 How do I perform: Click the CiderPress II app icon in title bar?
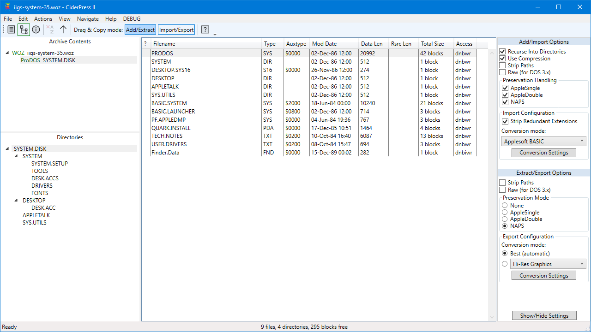tap(7, 7)
